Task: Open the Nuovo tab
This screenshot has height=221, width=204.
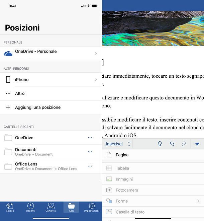Action: [x=10, y=207]
